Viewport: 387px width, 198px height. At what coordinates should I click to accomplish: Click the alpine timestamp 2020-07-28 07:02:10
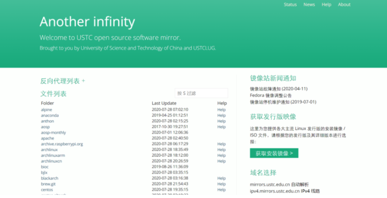170,110
